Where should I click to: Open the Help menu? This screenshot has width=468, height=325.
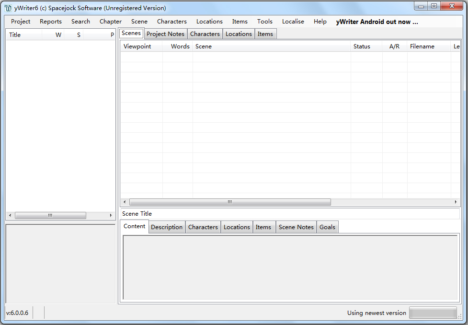(320, 21)
